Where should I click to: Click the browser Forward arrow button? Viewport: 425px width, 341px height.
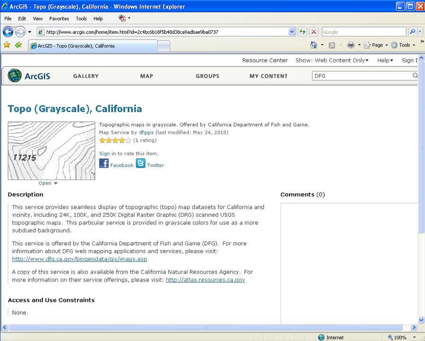click(x=20, y=32)
